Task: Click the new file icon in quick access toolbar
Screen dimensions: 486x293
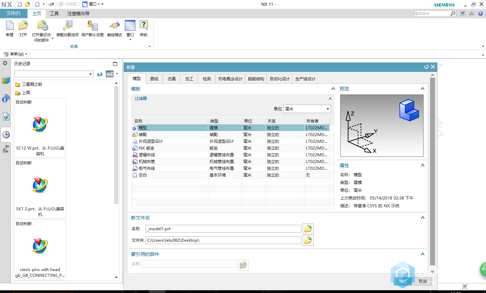Action: pyautogui.click(x=20, y=4)
